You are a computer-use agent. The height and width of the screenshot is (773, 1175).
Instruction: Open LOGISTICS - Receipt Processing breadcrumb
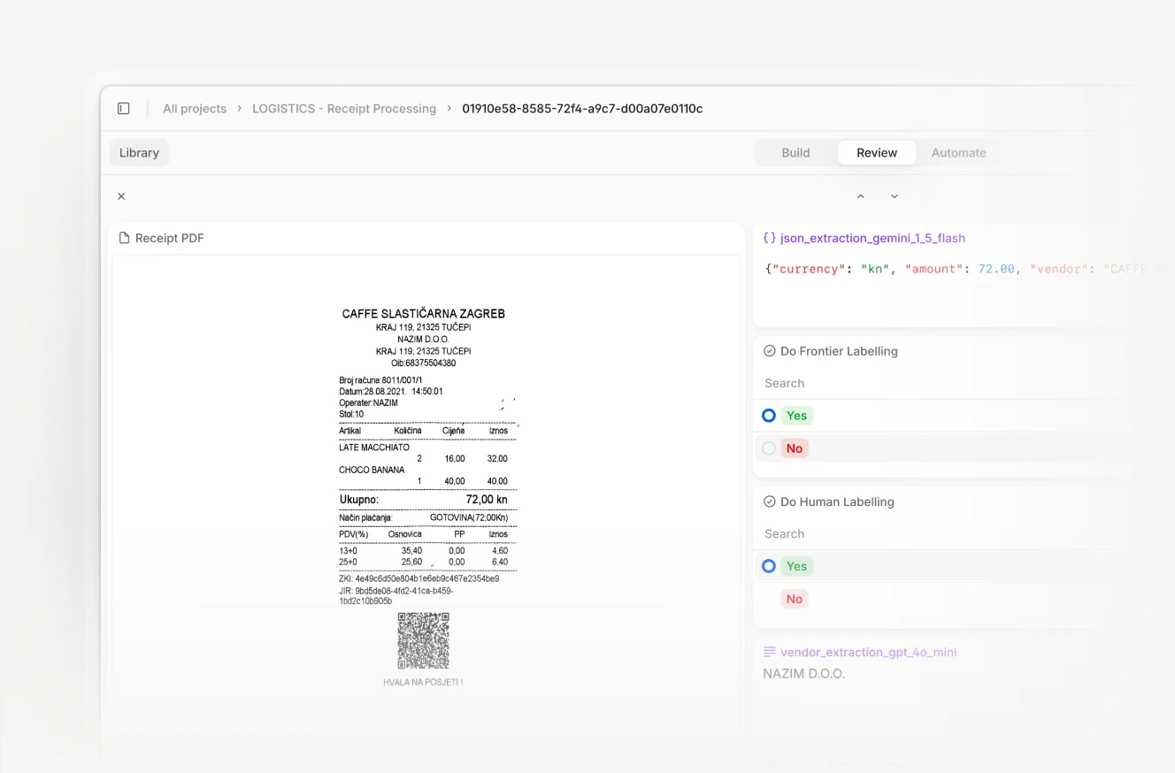[x=344, y=109]
